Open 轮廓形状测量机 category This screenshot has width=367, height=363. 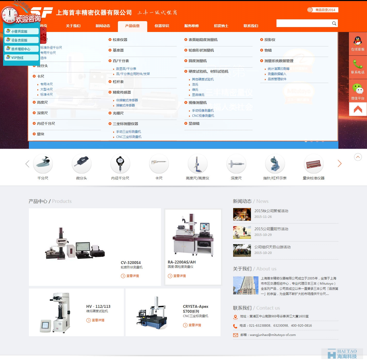(x=201, y=50)
